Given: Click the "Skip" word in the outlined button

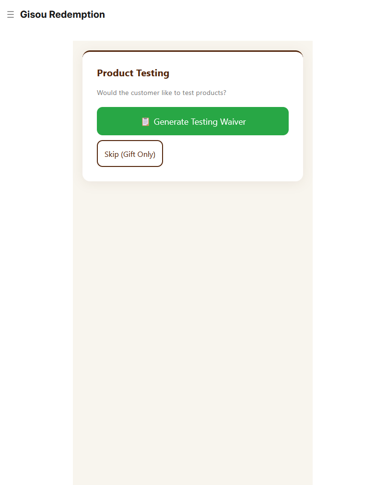Looking at the screenshot, I should click(x=112, y=154).
